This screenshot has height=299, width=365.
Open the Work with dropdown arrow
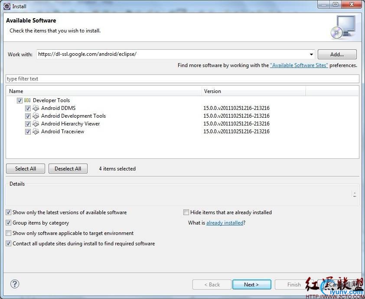(x=311, y=55)
